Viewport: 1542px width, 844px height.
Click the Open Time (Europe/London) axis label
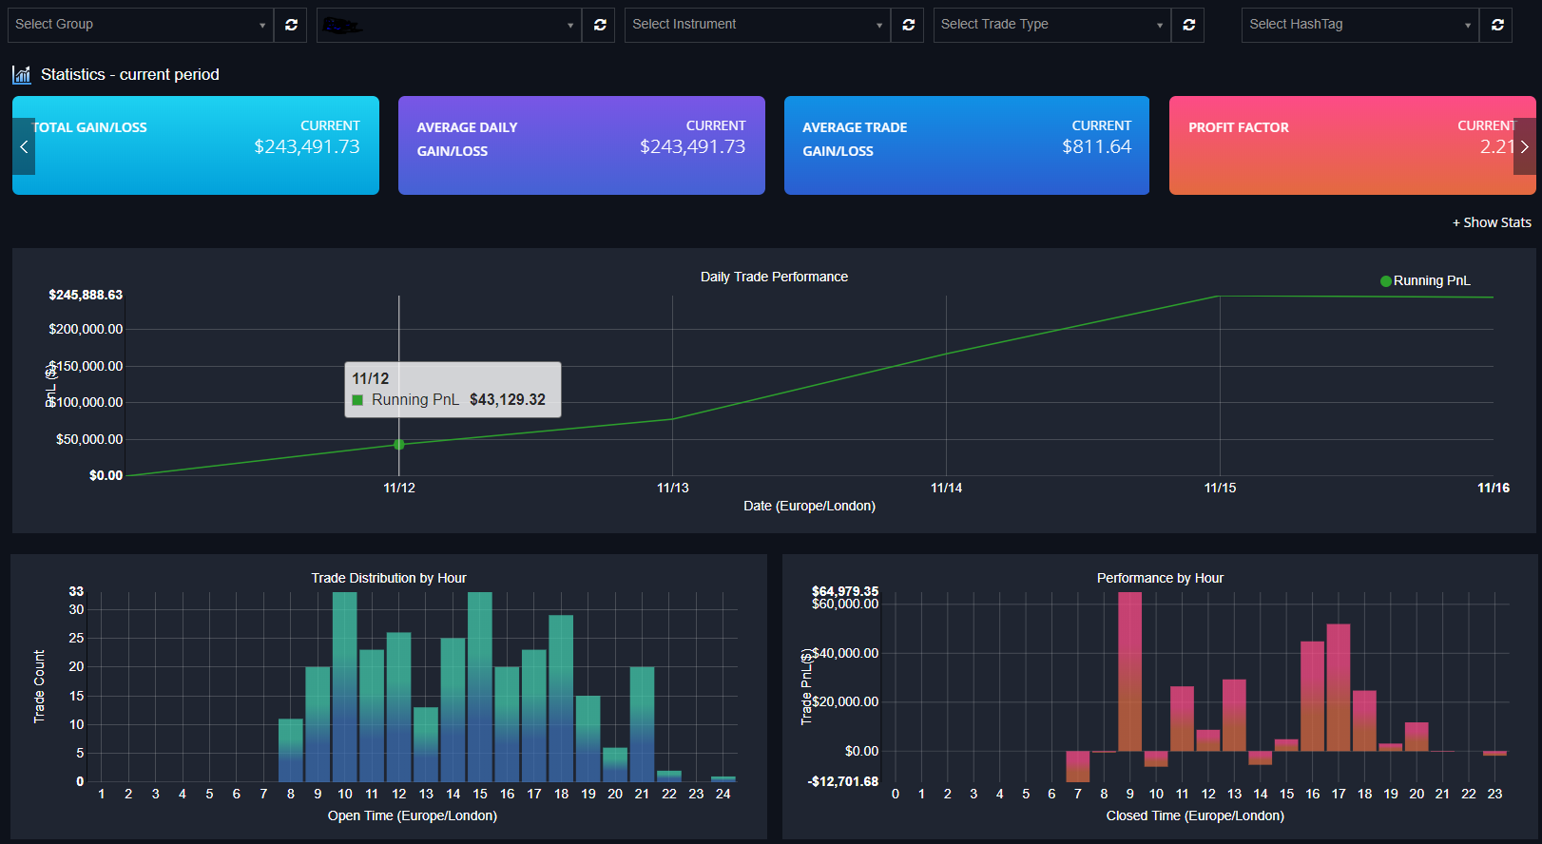click(413, 815)
